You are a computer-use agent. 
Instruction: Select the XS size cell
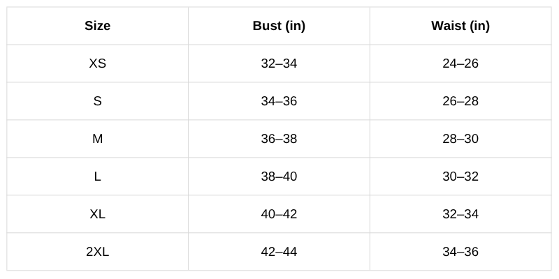98,63
